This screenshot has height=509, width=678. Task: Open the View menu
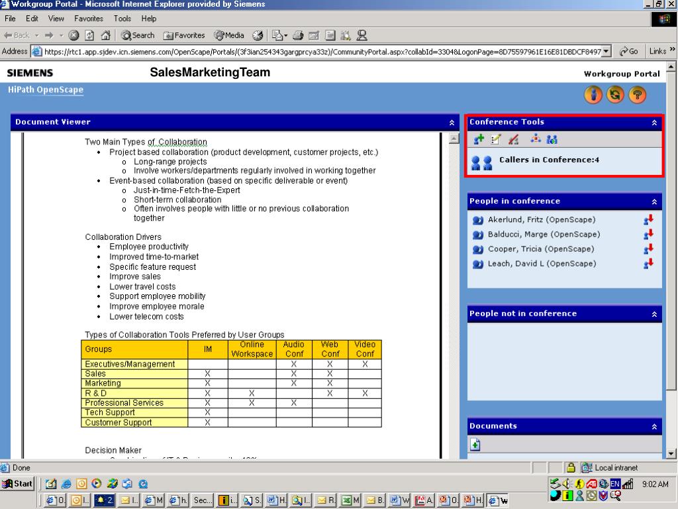[x=56, y=19]
